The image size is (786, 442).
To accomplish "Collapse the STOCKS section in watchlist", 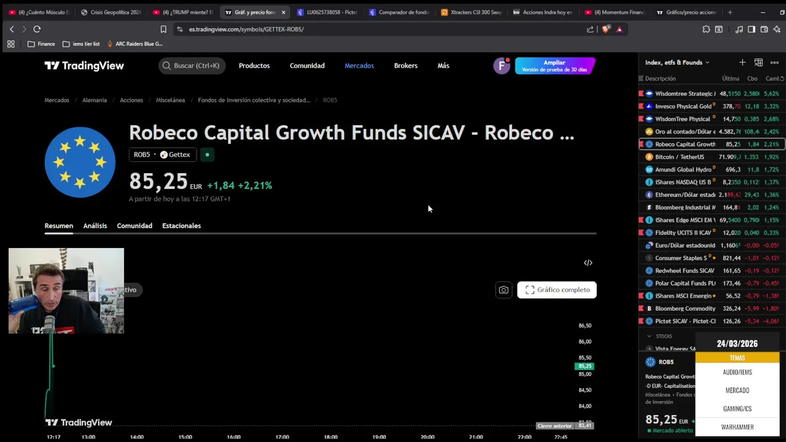I will pyautogui.click(x=649, y=336).
